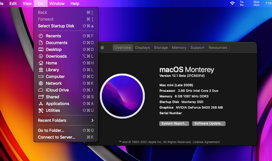Screen dimensions: 272x161
Task: Switch to the Resources tab
Action: click(218, 48)
